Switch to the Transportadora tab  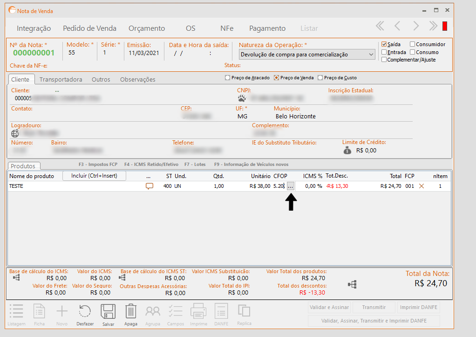click(x=61, y=79)
